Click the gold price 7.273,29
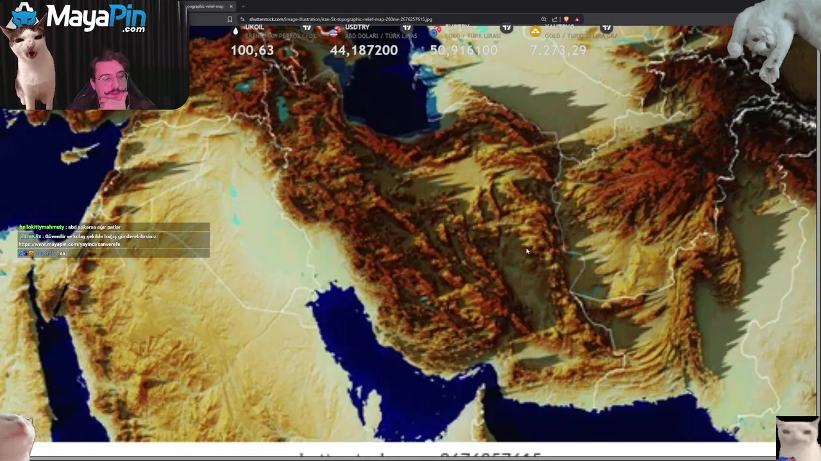Screen dimensions: 821x461 (558, 50)
